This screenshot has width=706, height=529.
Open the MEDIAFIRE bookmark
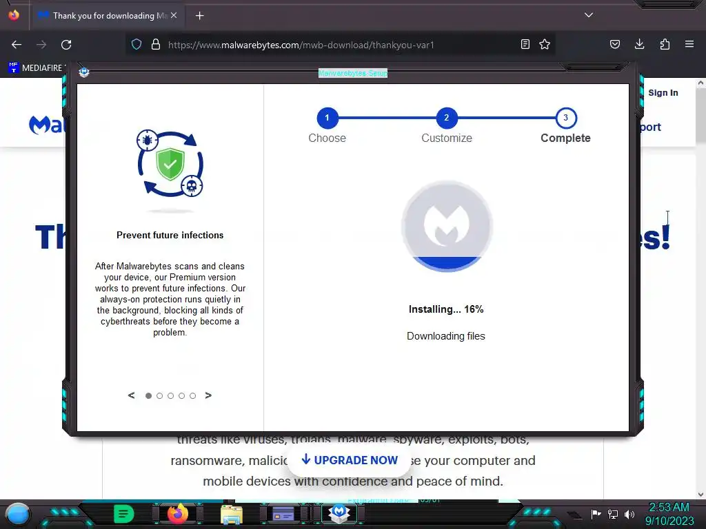37,68
